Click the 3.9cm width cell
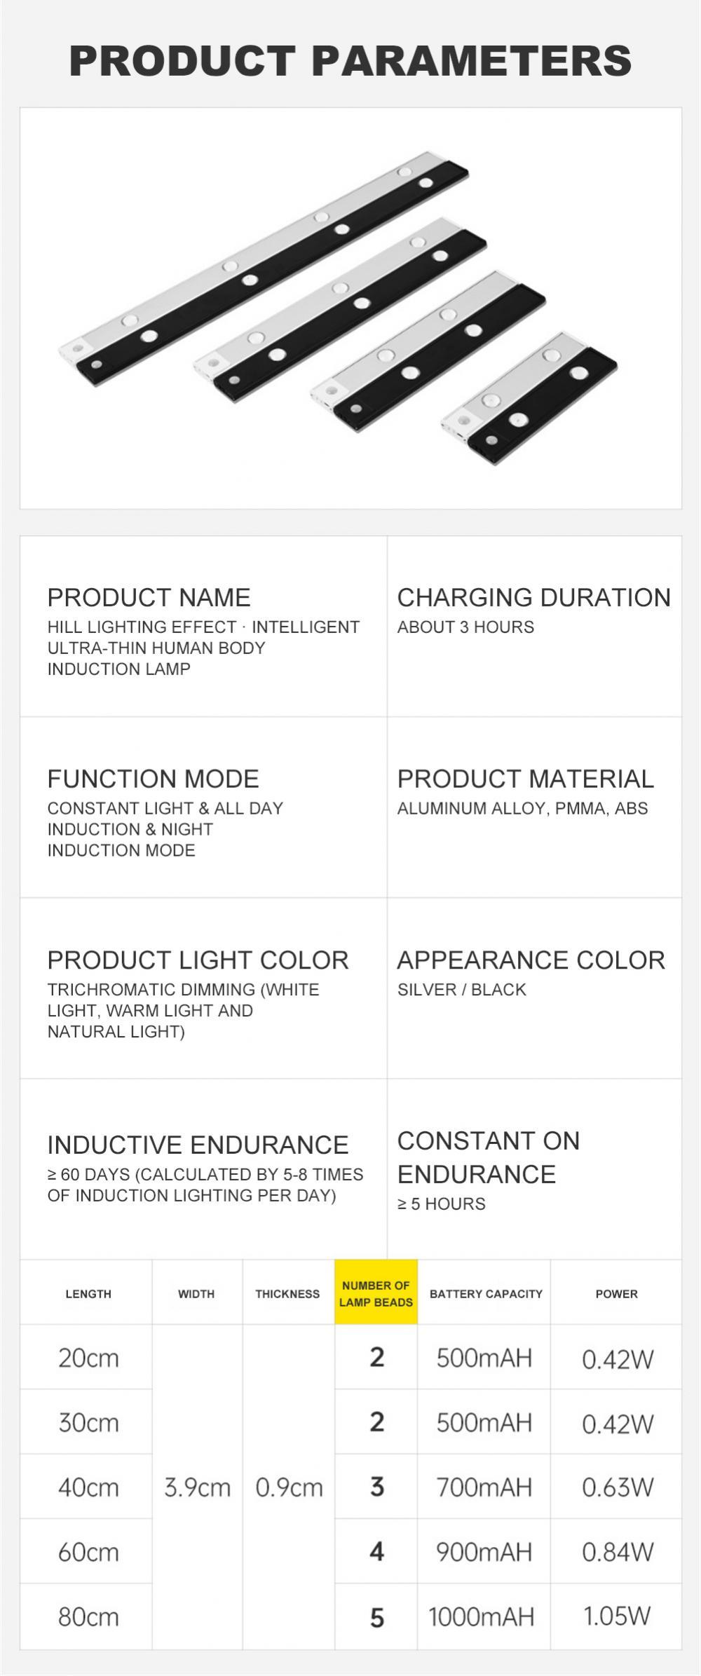The height and width of the screenshot is (1676, 701). pos(197,1487)
